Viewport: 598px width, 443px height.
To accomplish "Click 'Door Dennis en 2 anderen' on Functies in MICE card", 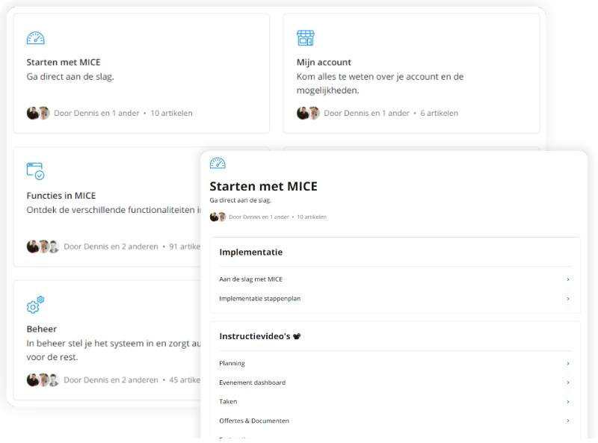I will pos(111,247).
